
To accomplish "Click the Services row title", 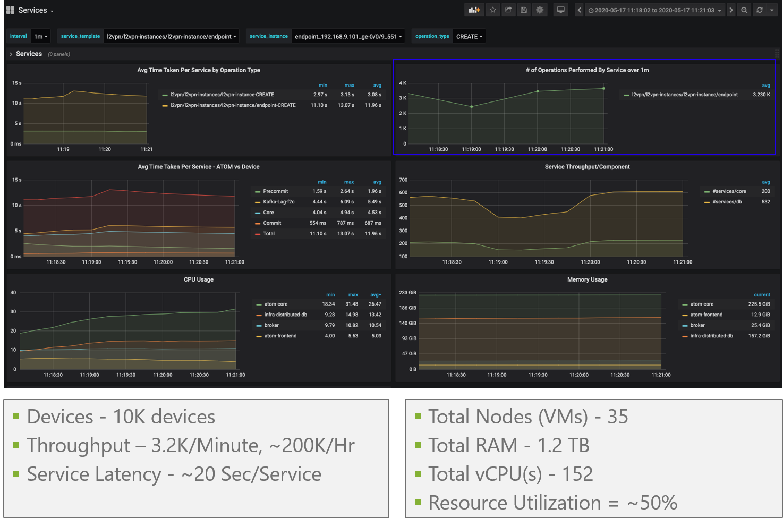I will point(29,54).
